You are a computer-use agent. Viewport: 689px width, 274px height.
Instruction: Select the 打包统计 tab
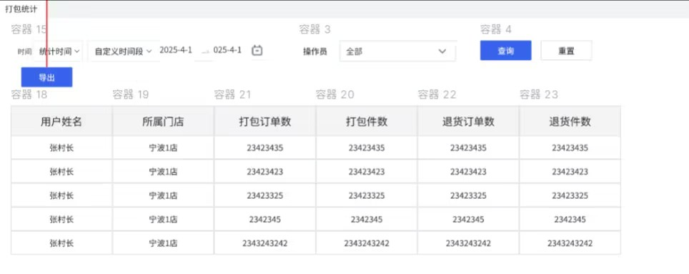21,9
